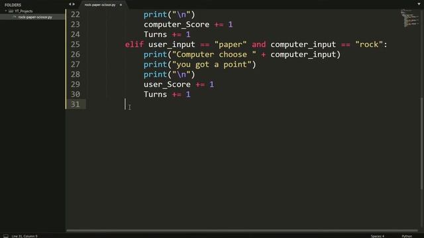Click Turns on line 30
The height and width of the screenshot is (238, 424).
(x=155, y=95)
